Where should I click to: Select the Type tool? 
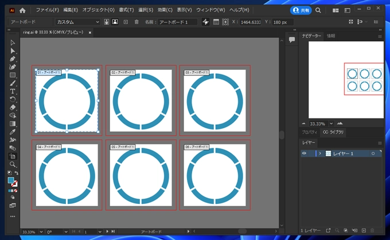(13, 91)
